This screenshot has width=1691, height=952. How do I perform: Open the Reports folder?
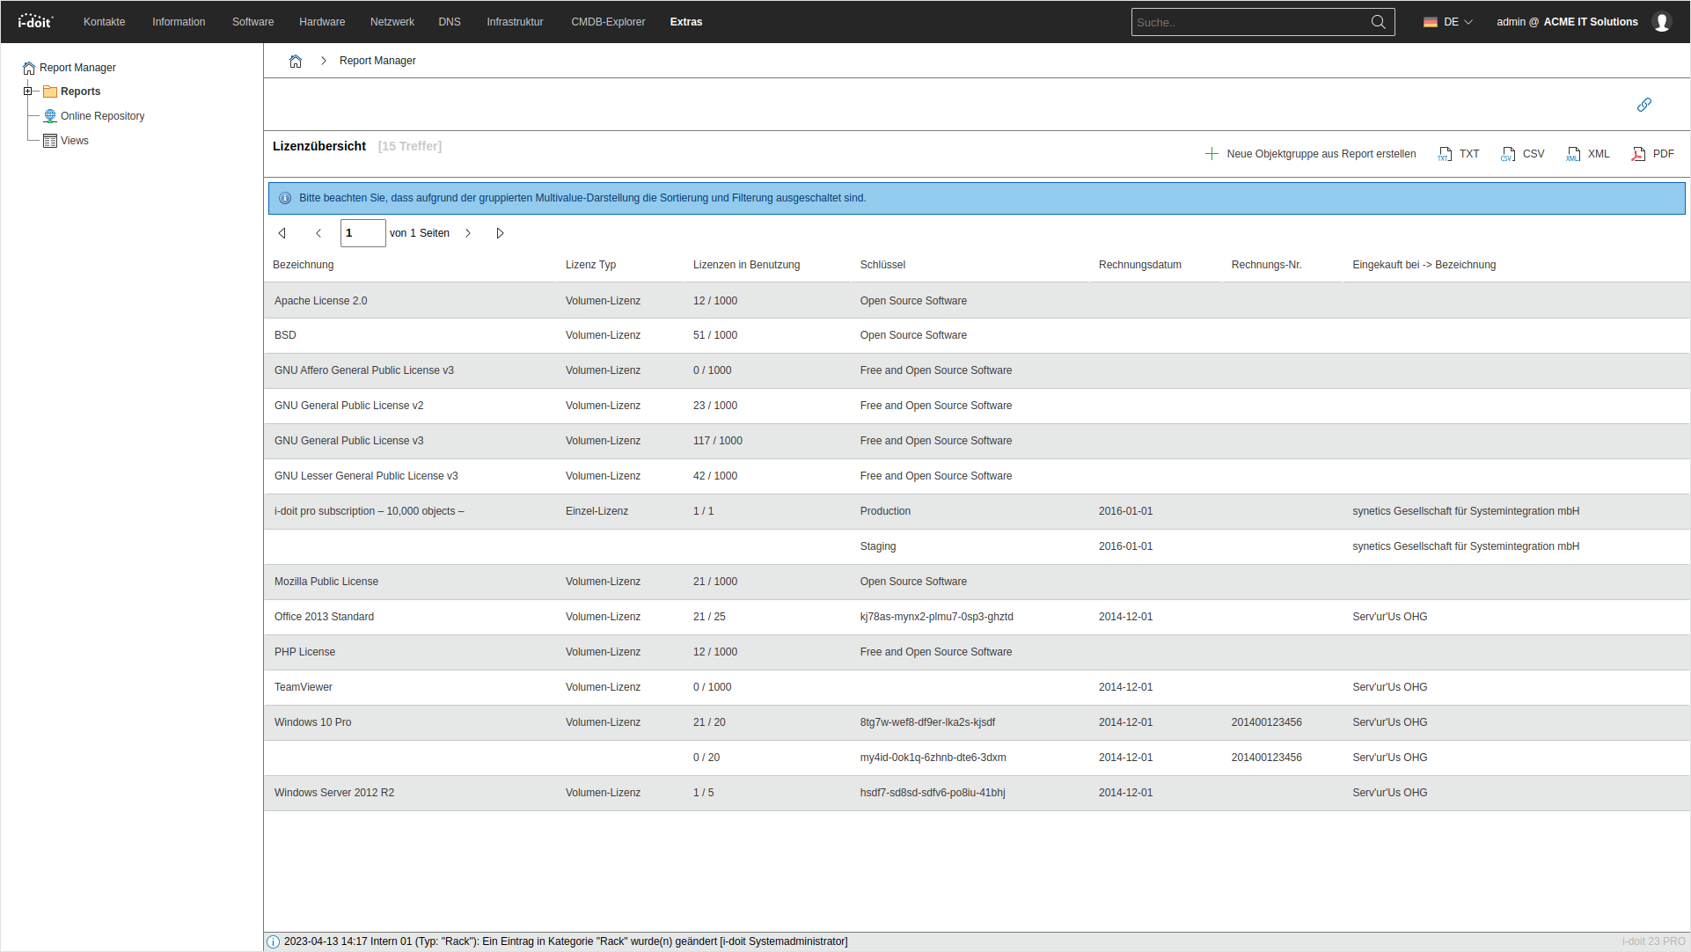tap(80, 92)
